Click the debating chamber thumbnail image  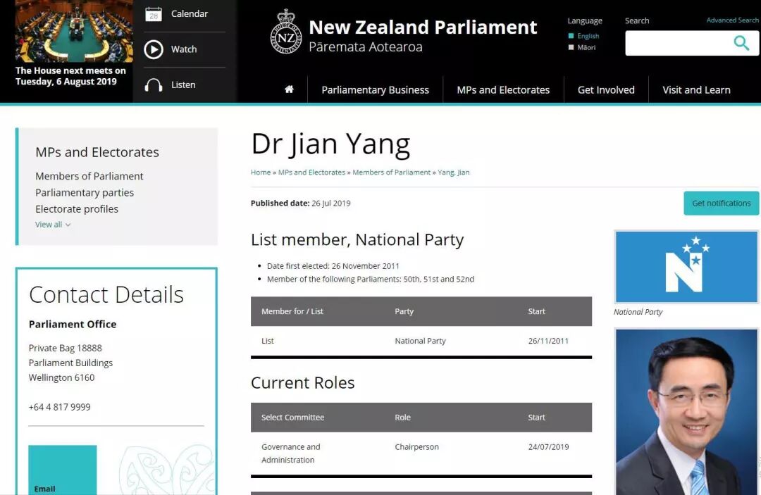[74, 31]
